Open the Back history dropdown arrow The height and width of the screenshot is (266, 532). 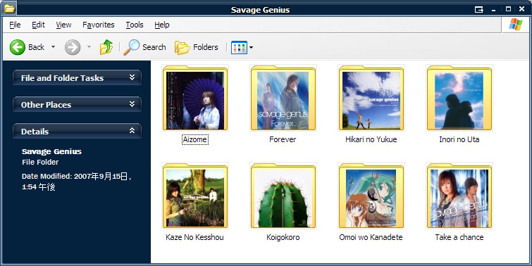54,47
